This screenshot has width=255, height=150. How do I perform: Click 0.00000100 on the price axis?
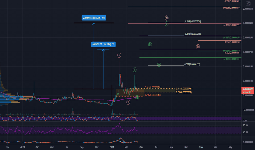[x=248, y=81]
